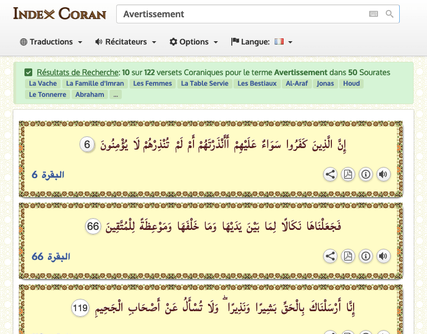This screenshot has height=334, width=427.
Task: Show the info icon for verse Al-Baqara 6
Action: 366,174
